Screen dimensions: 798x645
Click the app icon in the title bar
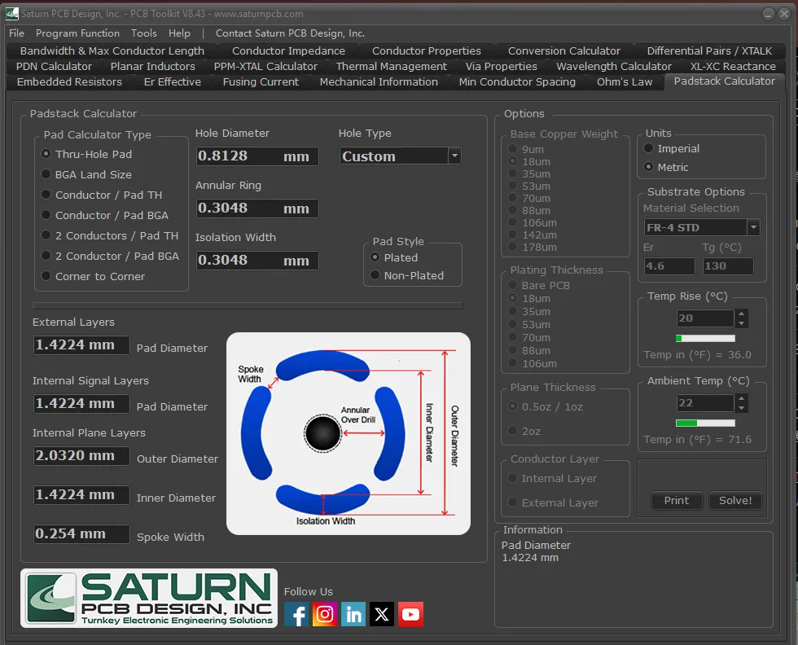click(12, 14)
